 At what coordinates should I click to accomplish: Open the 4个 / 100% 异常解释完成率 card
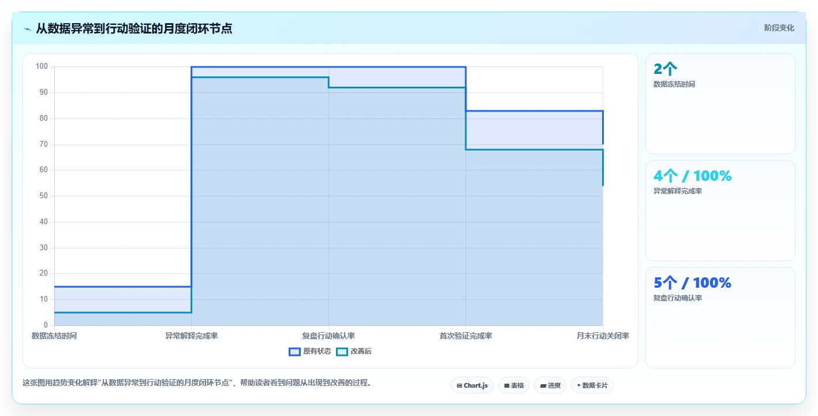720,211
